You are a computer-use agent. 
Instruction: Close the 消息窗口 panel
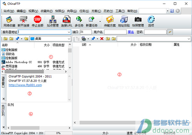click(4, 99)
